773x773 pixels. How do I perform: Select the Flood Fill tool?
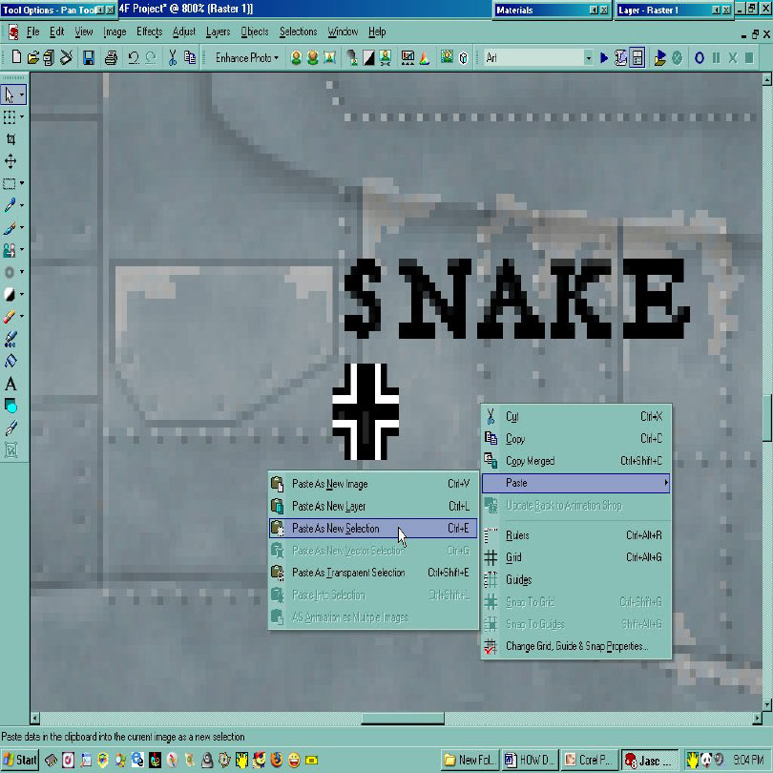click(x=10, y=362)
